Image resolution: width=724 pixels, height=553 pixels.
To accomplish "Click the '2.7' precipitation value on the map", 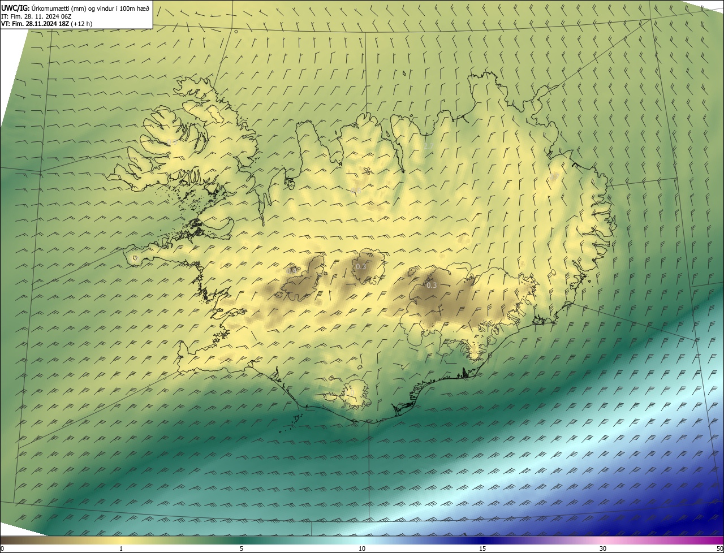I will 428,146.
